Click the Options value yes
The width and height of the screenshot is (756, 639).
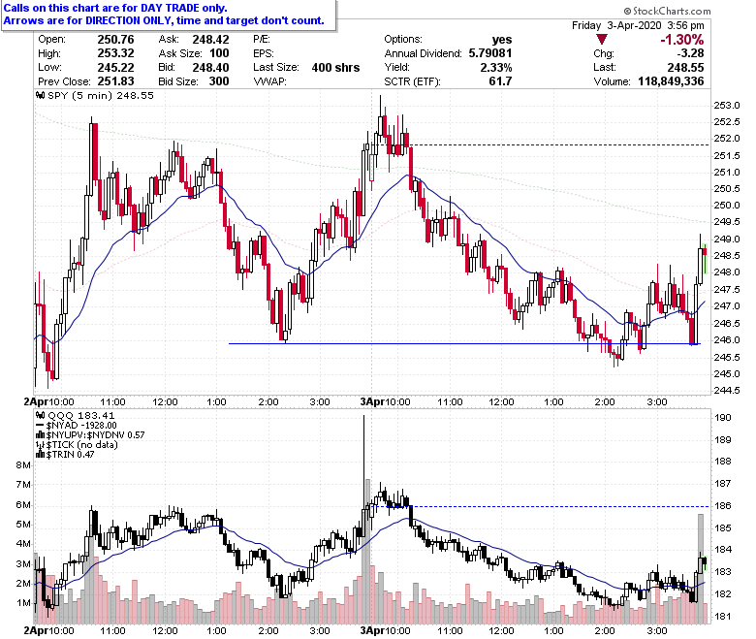(x=502, y=40)
